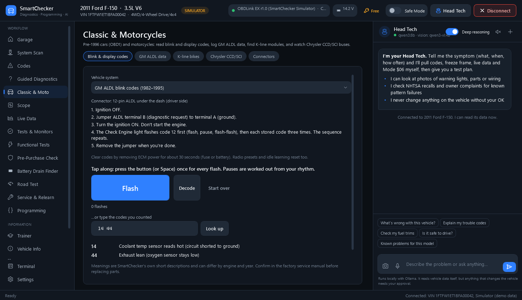Click the Guided Diagnostics question mark icon

[x=11, y=79]
